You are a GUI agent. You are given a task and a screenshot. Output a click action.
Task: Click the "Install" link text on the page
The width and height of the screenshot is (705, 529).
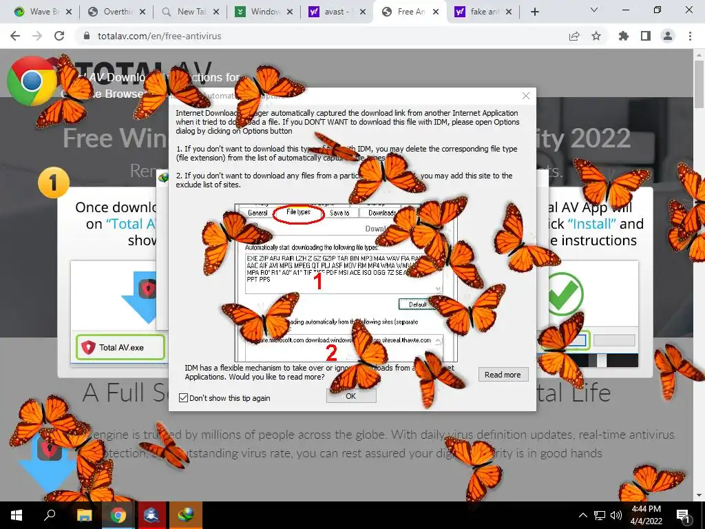coord(591,224)
